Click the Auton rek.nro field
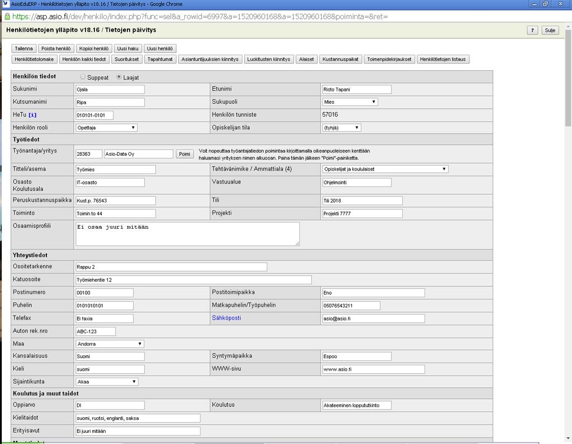 tap(96, 331)
